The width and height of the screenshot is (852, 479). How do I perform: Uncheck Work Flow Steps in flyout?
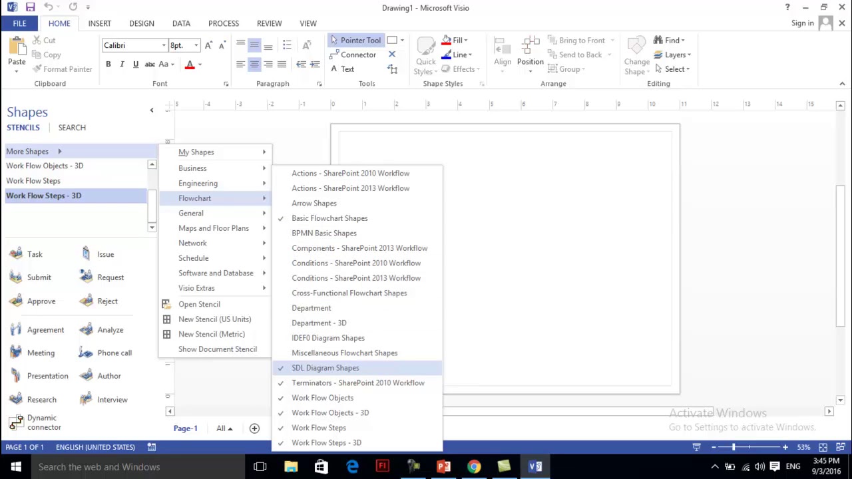tap(357, 428)
